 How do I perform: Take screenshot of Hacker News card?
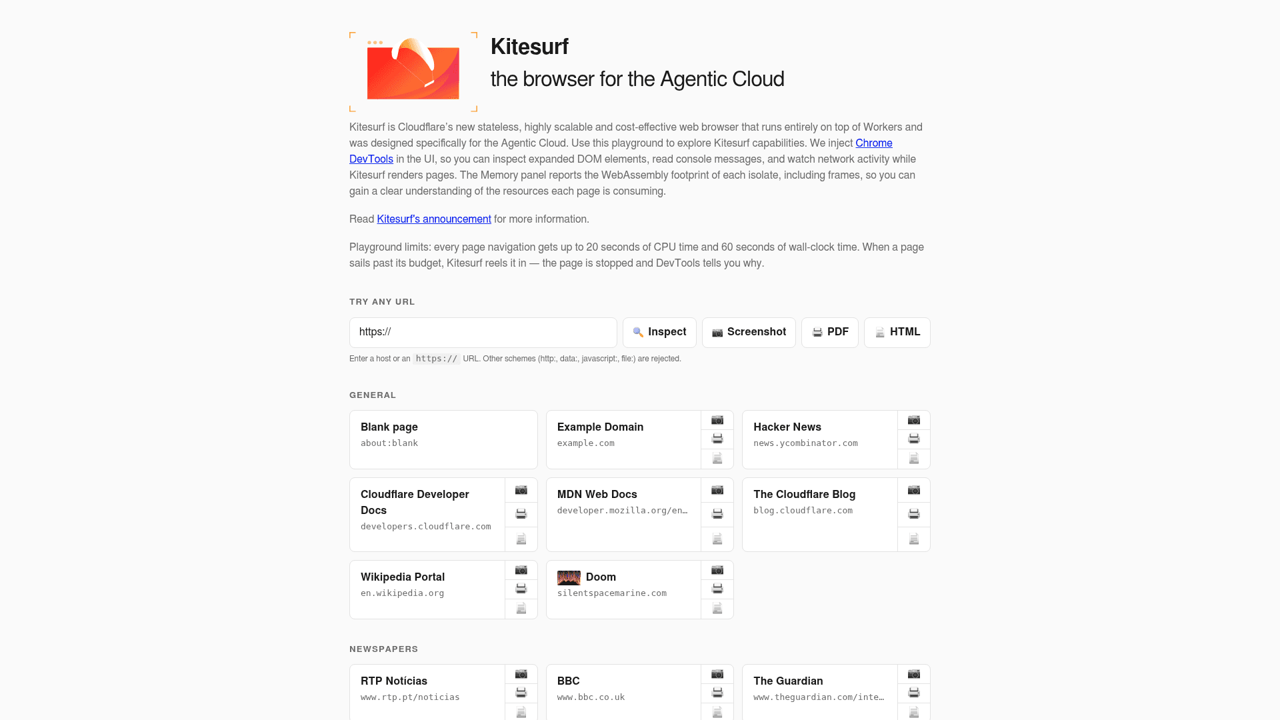point(914,420)
